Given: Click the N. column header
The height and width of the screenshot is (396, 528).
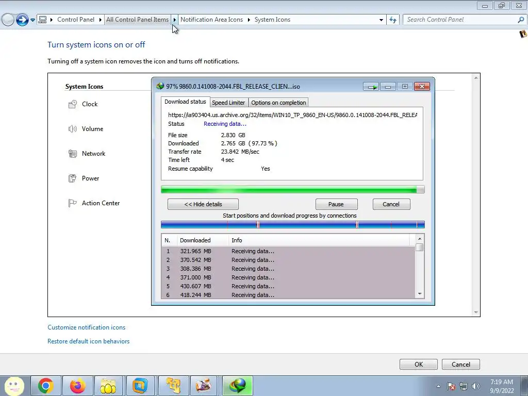Looking at the screenshot, I should click(169, 240).
